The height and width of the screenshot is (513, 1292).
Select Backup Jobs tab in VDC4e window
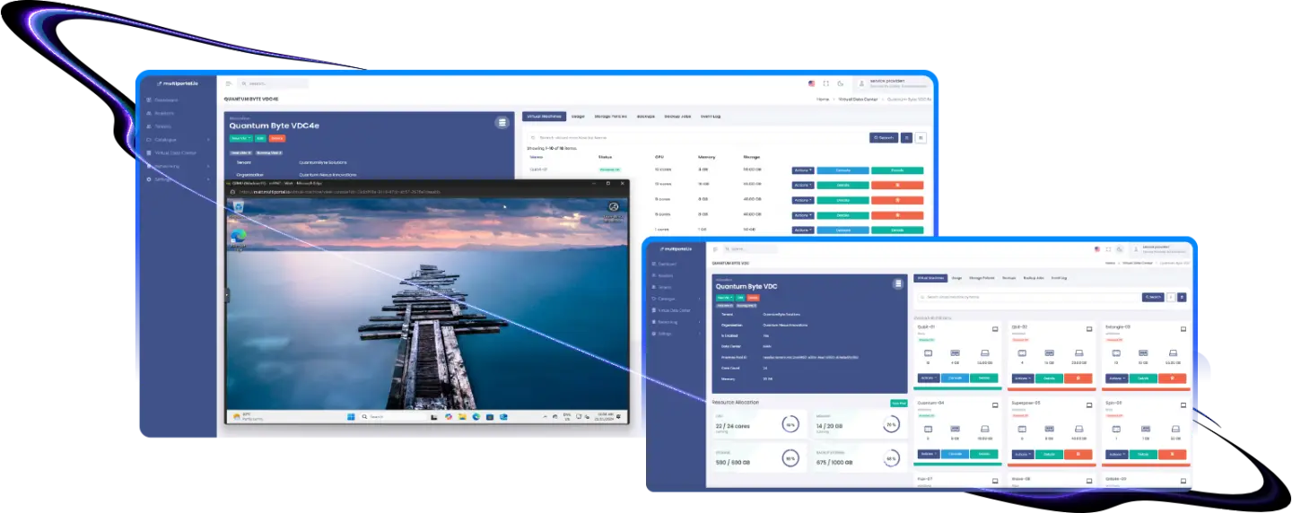coord(677,117)
